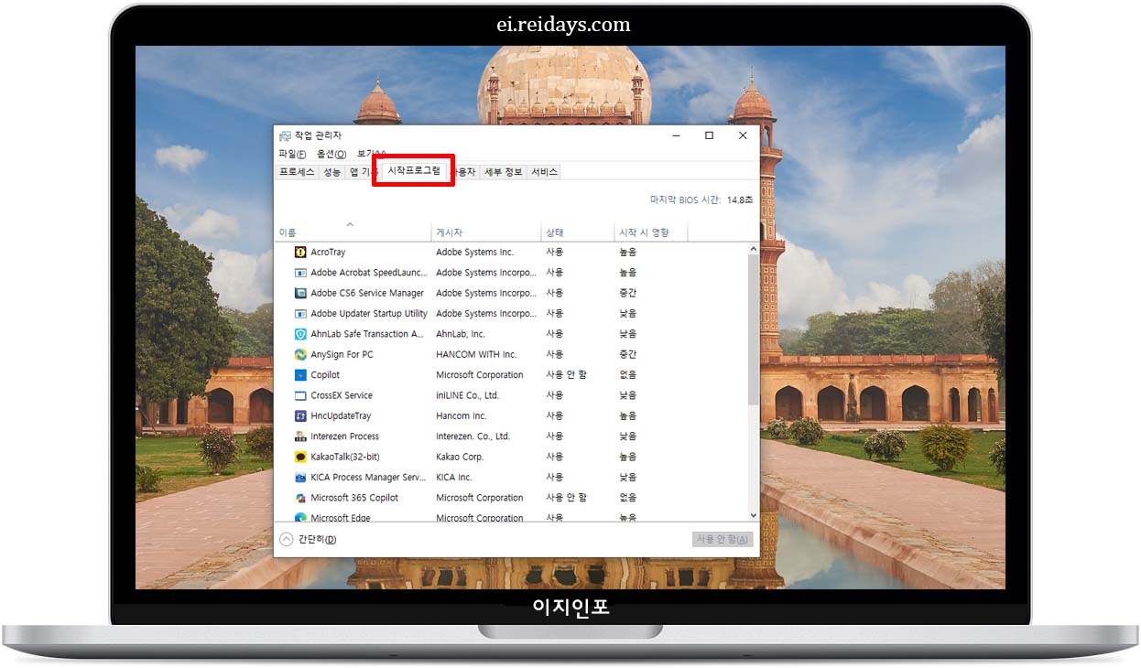
Task: Sort startup items by 이름 column
Action: pos(288,232)
